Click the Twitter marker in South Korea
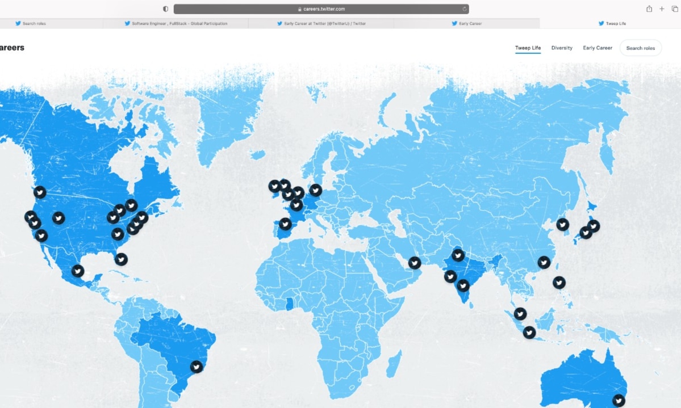The image size is (681, 408). [562, 224]
